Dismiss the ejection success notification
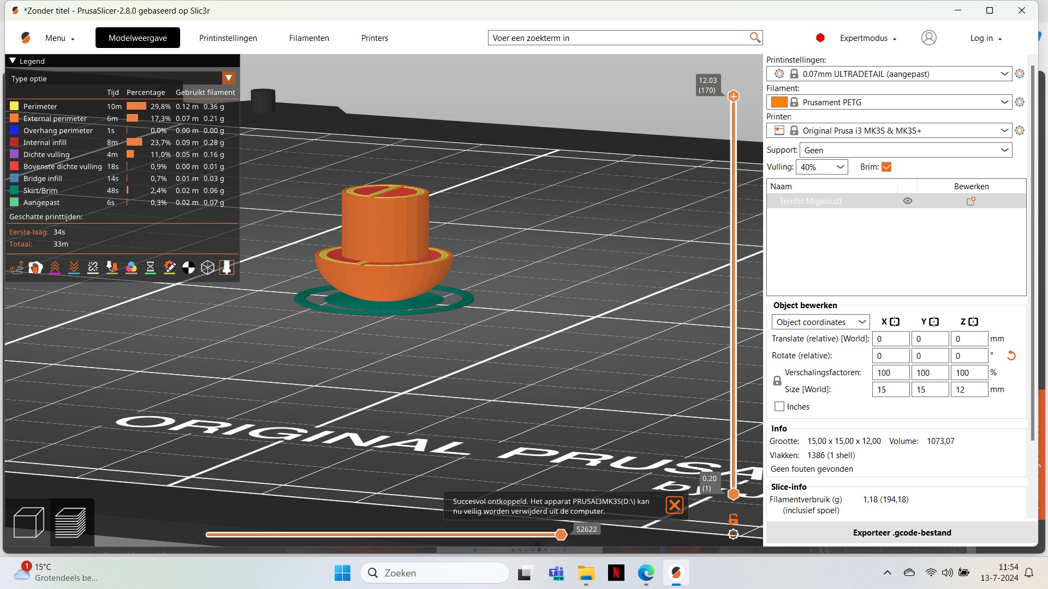This screenshot has height=589, width=1048. point(674,505)
